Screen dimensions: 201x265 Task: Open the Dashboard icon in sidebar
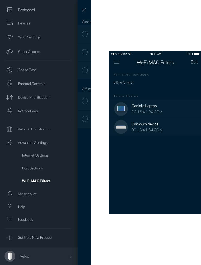(10, 10)
